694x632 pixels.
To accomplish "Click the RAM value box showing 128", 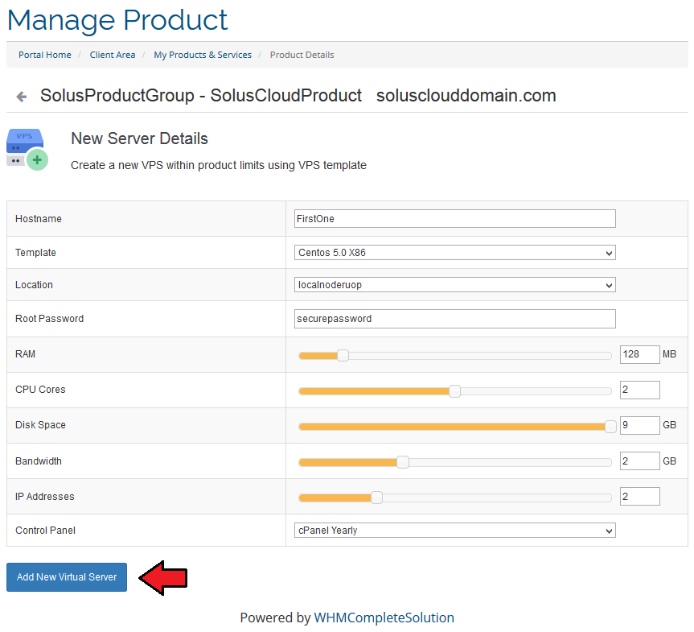I will 639,354.
